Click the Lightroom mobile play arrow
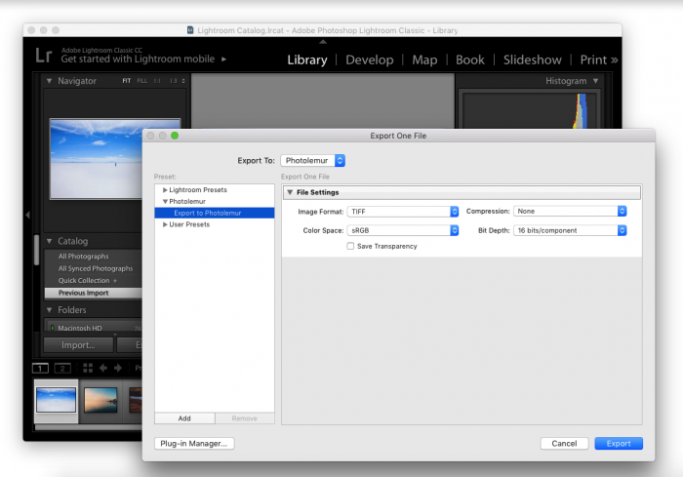The height and width of the screenshot is (477, 683). point(223,60)
